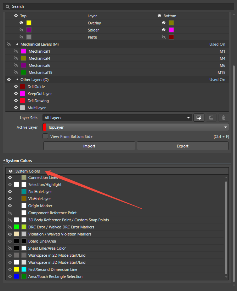Show the Mechanical1 layer

pyautogui.click(x=16, y=51)
